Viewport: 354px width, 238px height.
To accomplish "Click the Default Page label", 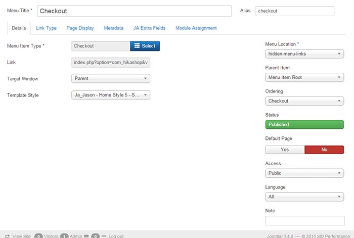I will coord(279,138).
